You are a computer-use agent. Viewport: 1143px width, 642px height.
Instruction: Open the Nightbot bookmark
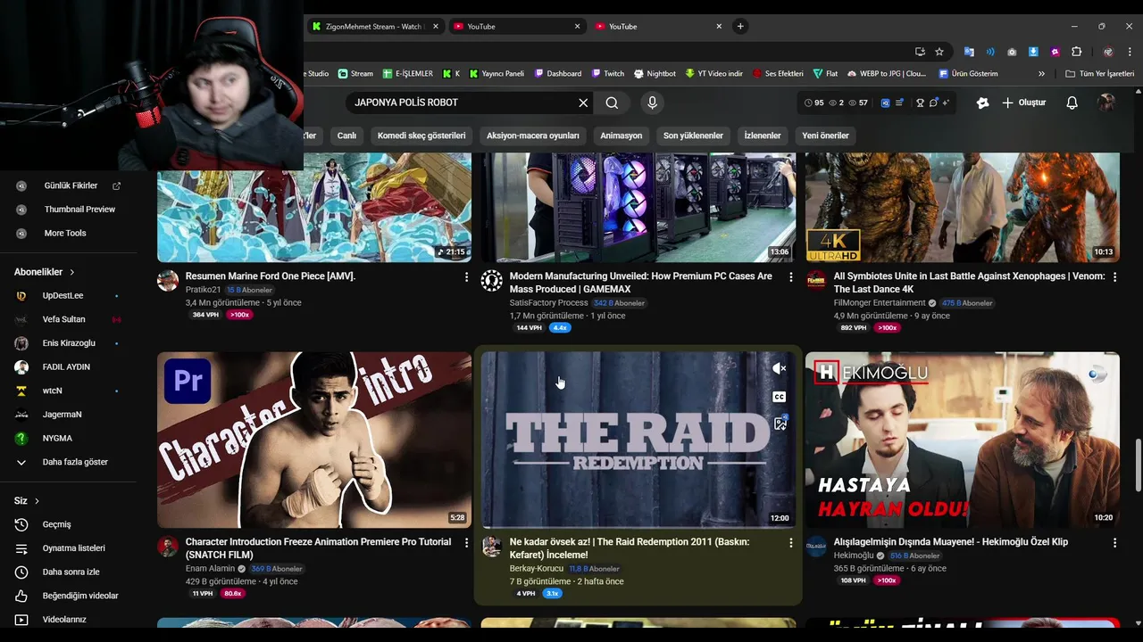click(655, 74)
